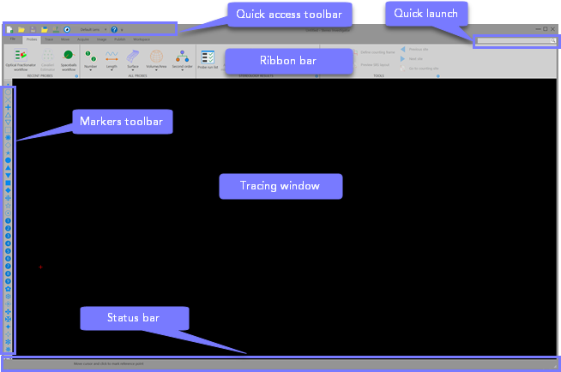
Task: Open the Image ribbon tab
Action: 101,39
